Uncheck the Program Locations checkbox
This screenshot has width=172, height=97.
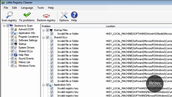point(12,37)
